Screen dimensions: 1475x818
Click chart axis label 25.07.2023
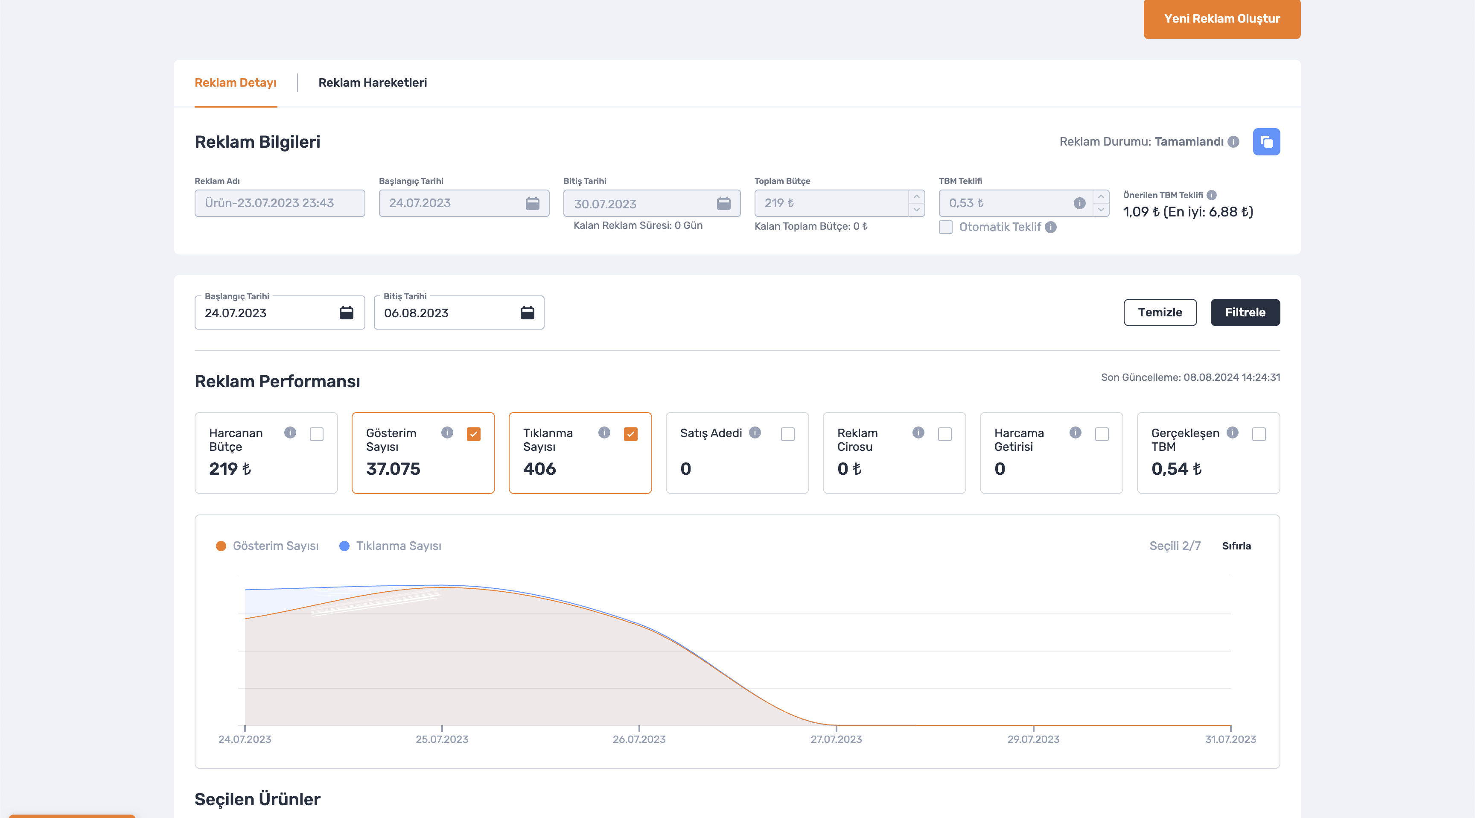coord(442,739)
